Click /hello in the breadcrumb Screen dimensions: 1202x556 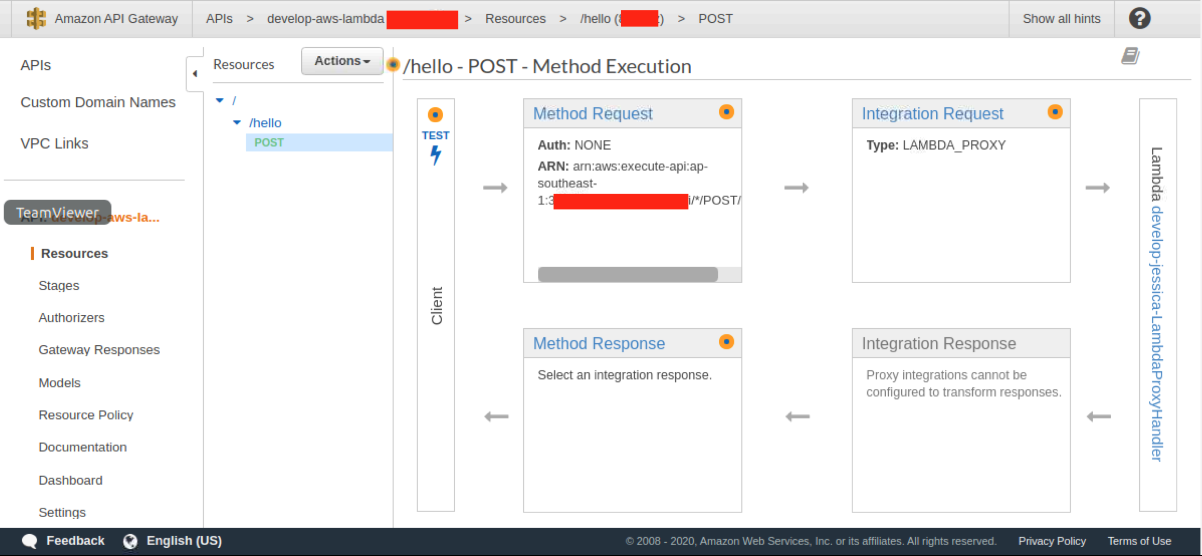tap(622, 19)
